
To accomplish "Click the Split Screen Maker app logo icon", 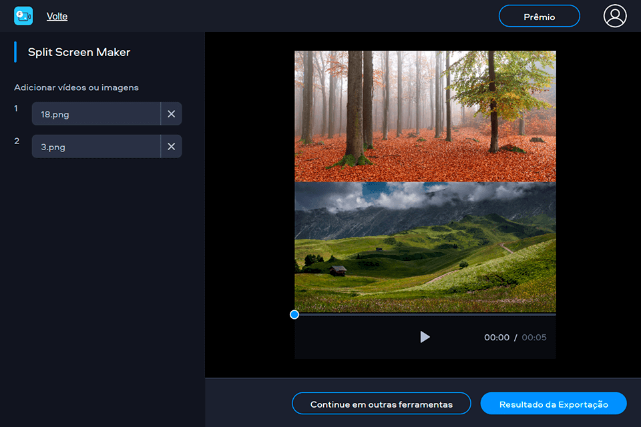I will coord(23,15).
